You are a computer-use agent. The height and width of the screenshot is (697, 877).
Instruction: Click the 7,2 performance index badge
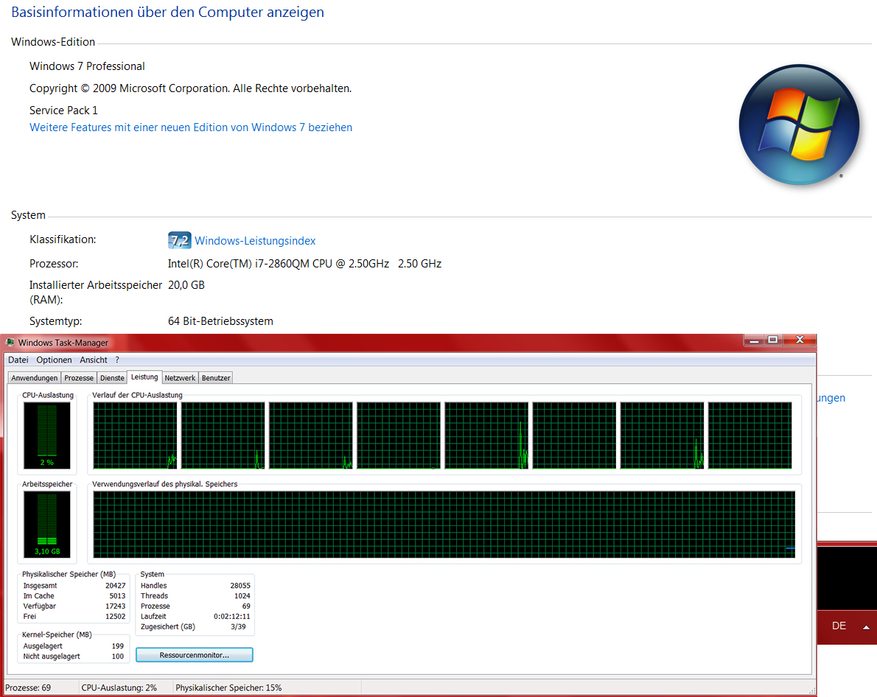[x=180, y=240]
